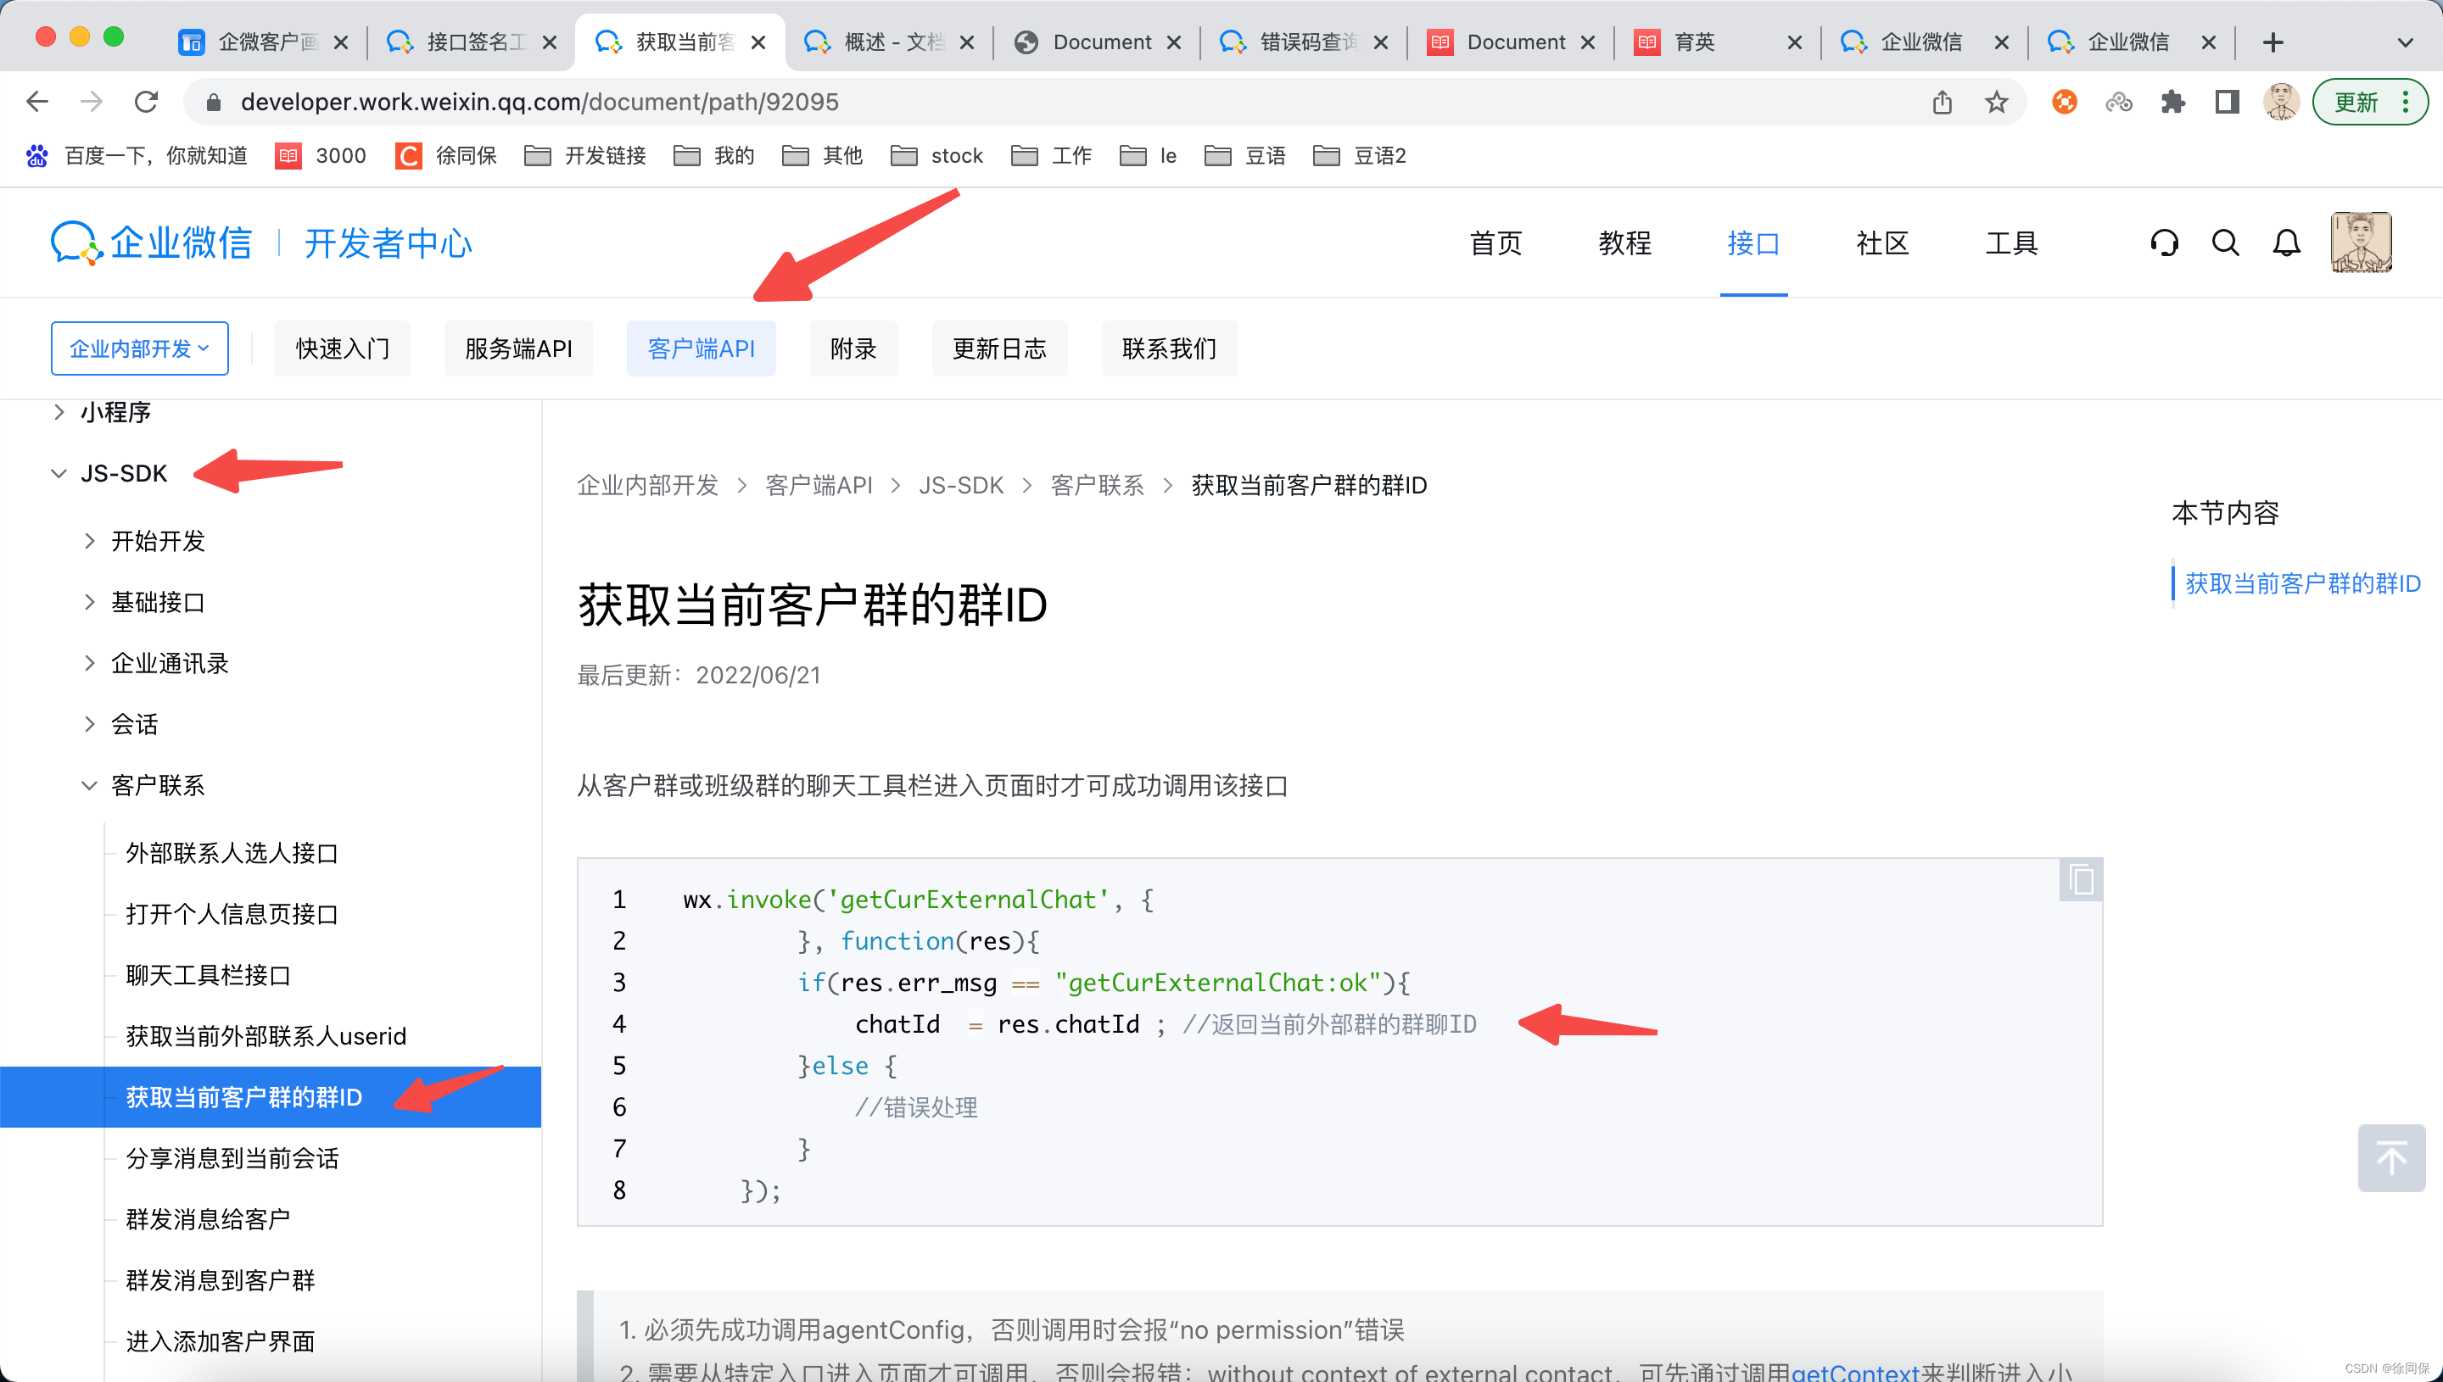This screenshot has width=2443, height=1382.
Task: Reload the current page
Action: (x=146, y=102)
